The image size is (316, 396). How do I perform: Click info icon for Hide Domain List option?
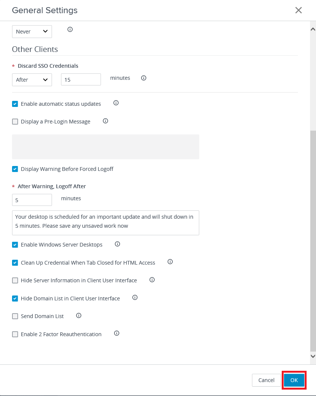coord(135,297)
